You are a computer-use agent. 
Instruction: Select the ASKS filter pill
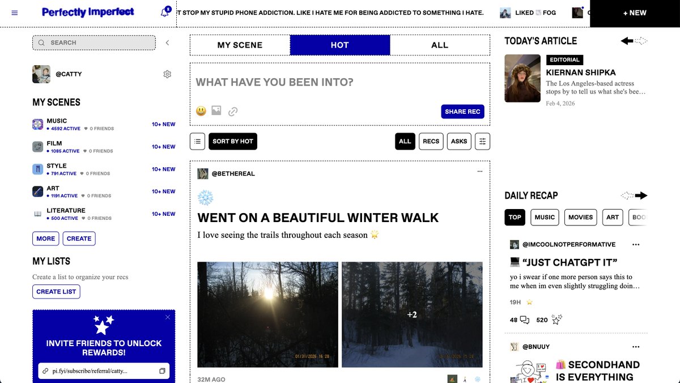click(459, 141)
